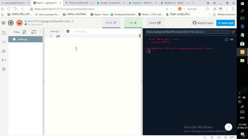This screenshot has height=139, width=248.
Task: Clear the console with the eraser icon
Action: tap(232, 39)
